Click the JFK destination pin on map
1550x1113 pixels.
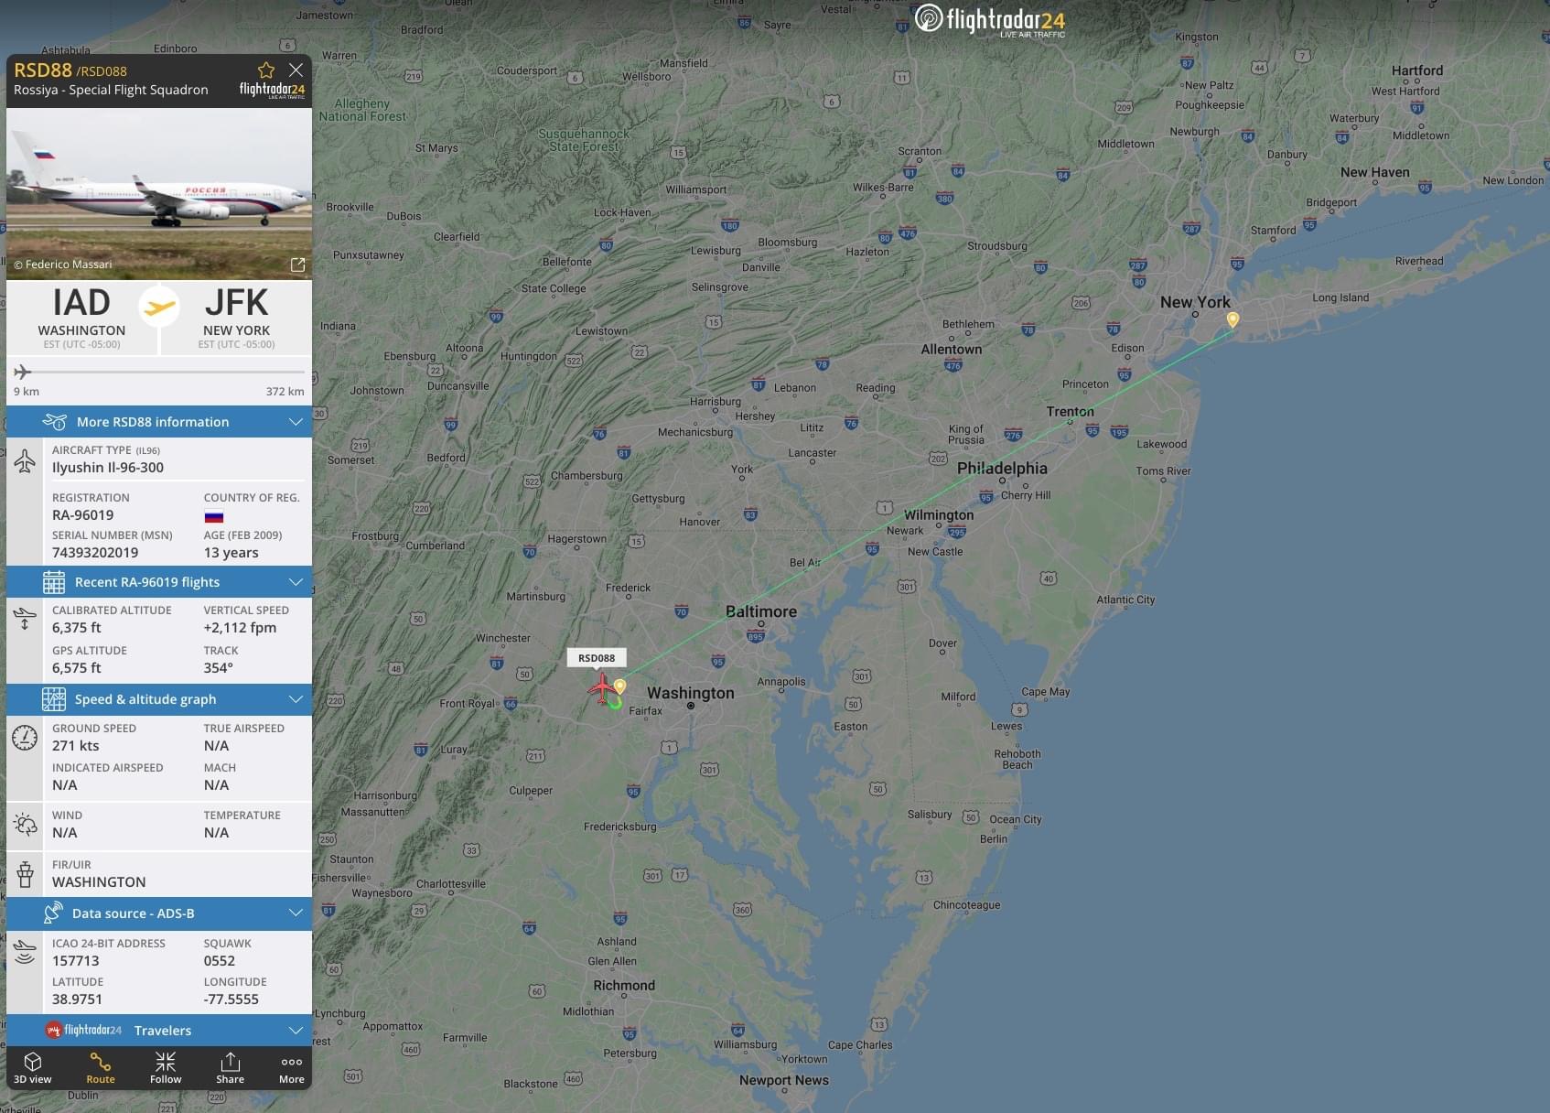pyautogui.click(x=1232, y=319)
